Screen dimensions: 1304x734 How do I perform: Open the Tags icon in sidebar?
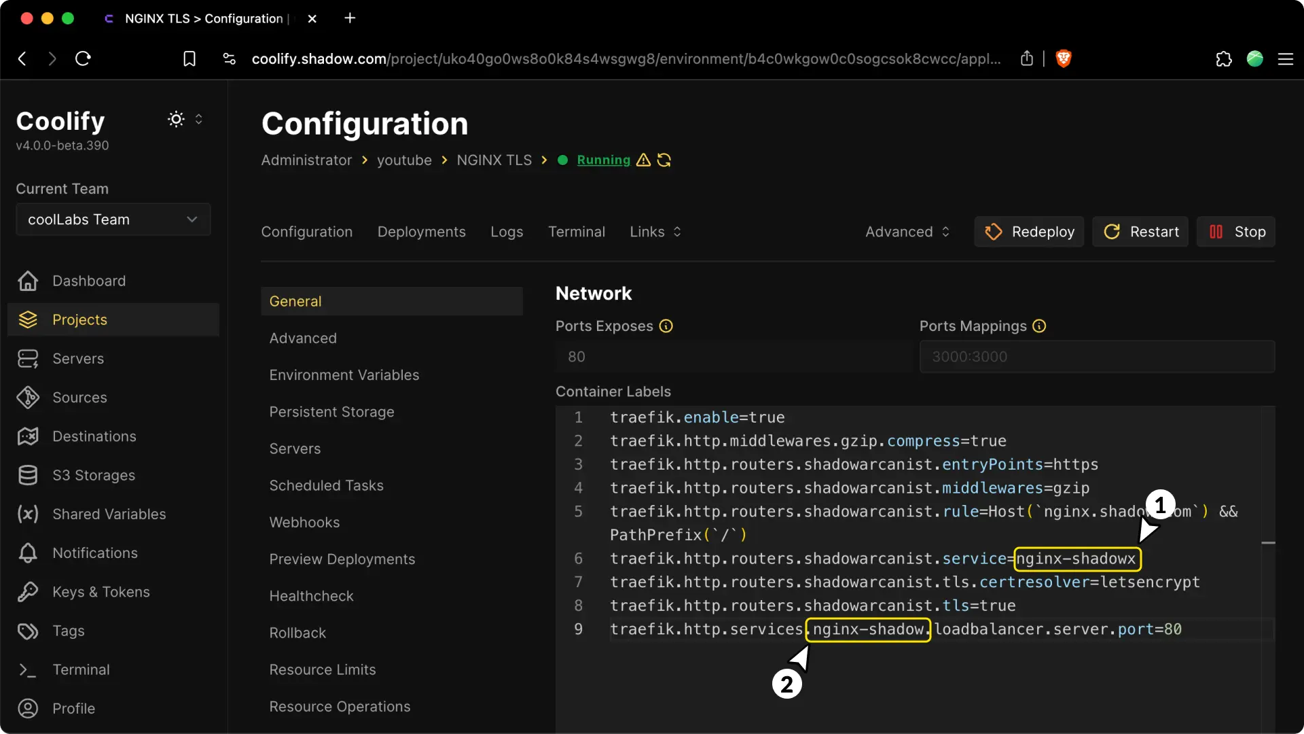pos(28,631)
